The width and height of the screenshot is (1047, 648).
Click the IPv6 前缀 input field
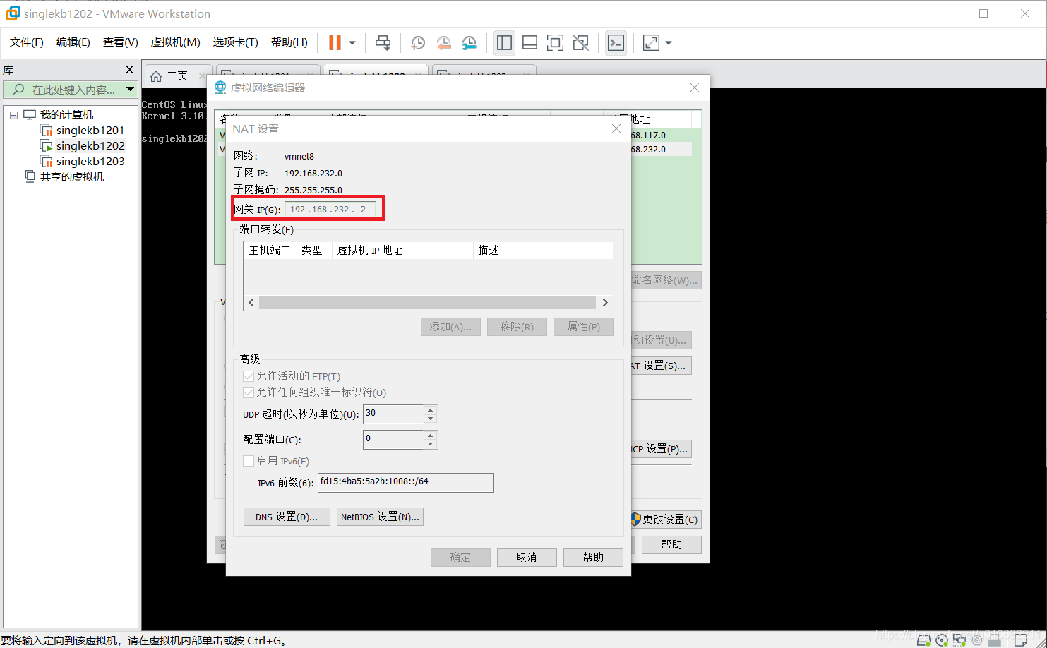[405, 482]
